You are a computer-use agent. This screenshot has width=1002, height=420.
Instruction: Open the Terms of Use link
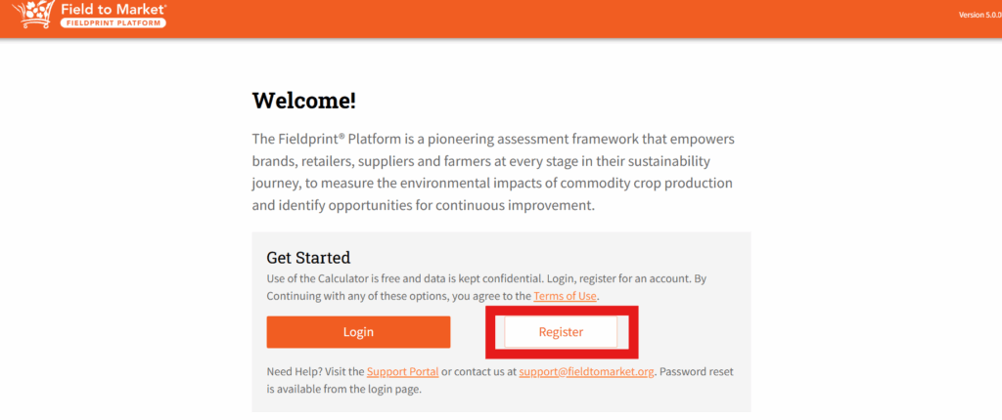[565, 296]
